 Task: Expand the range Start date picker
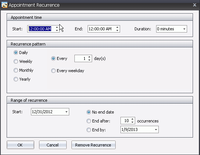coord(66,112)
